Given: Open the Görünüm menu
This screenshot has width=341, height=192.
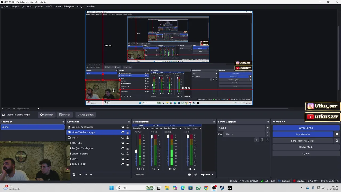Looking at the screenshot, I should click(x=27, y=6).
